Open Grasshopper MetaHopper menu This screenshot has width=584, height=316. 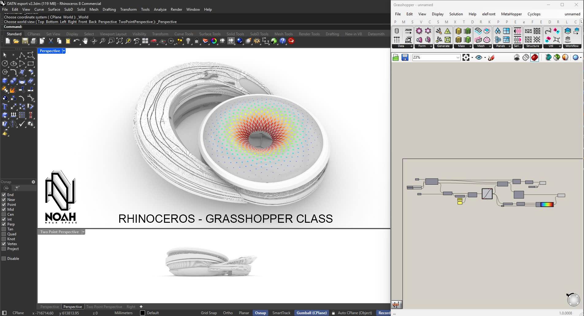tap(511, 14)
